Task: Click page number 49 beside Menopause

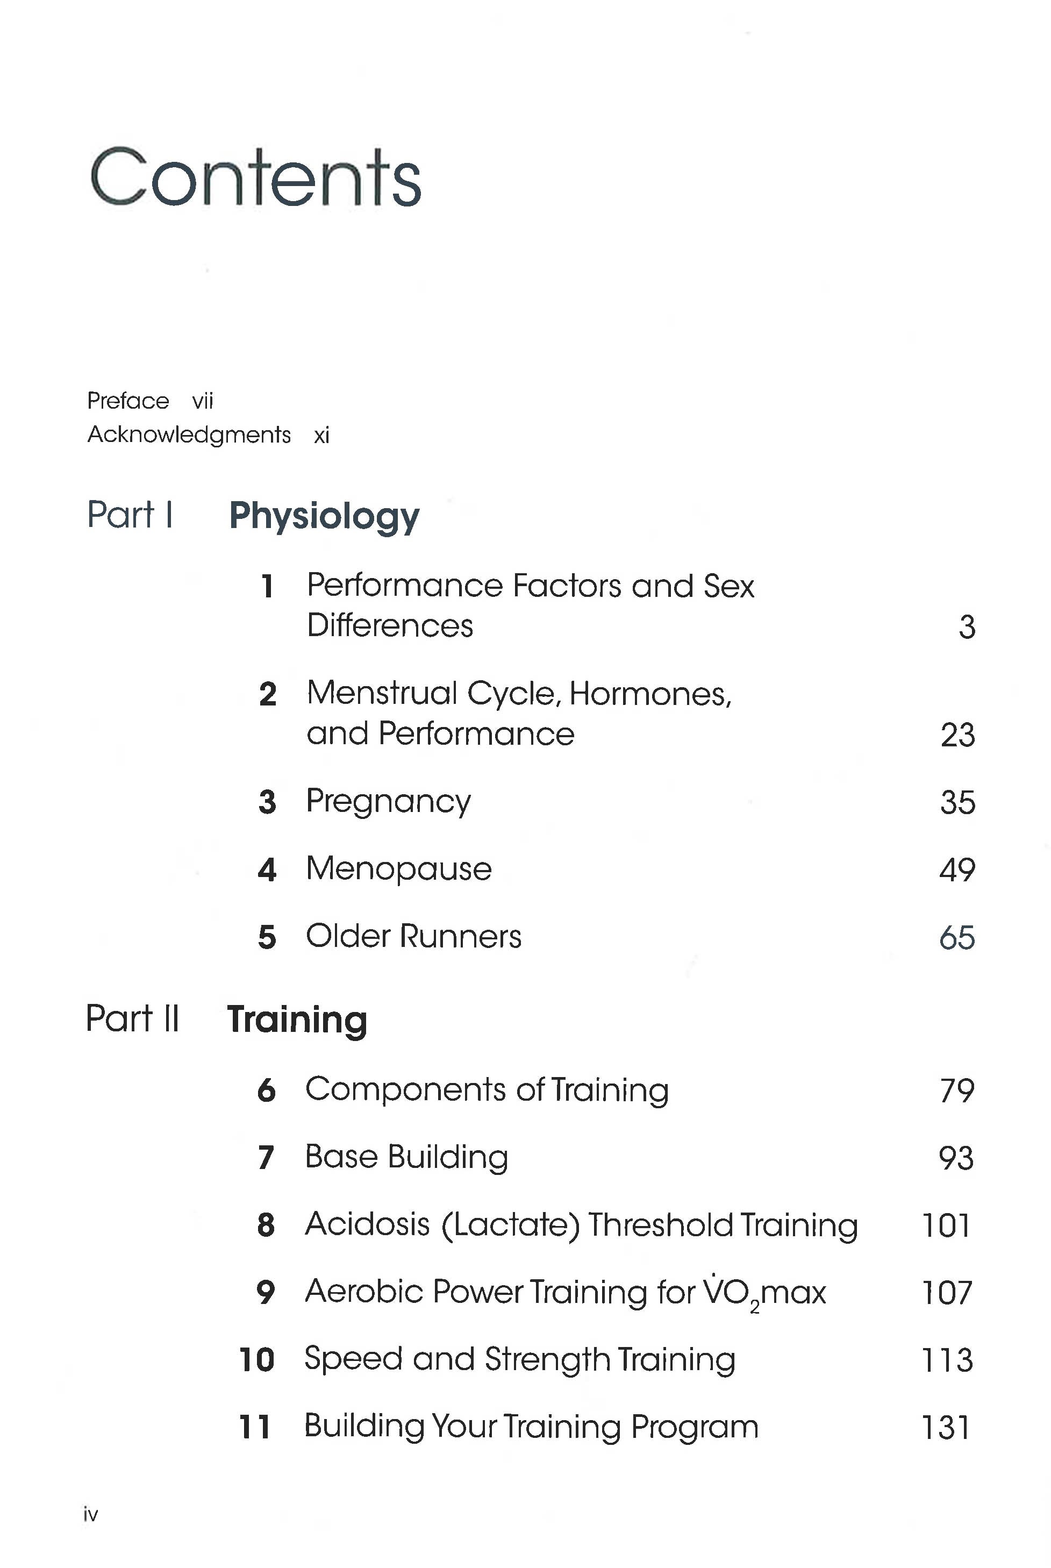Action: coord(957,869)
